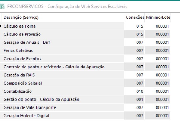The width and height of the screenshot is (180, 126).
Task: Click the Conexões column header
Action: pos(135,18)
